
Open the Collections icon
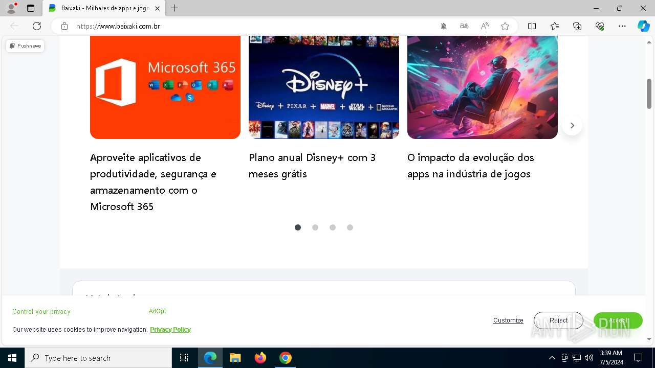577,26
